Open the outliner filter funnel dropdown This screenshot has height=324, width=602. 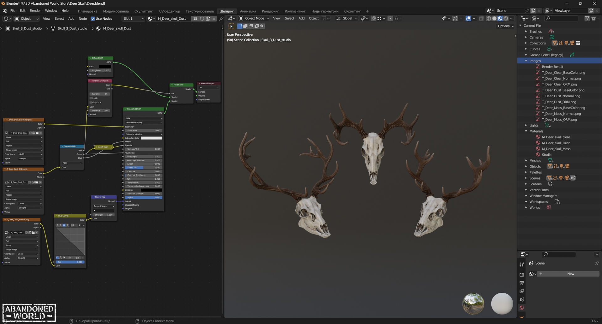click(x=587, y=18)
